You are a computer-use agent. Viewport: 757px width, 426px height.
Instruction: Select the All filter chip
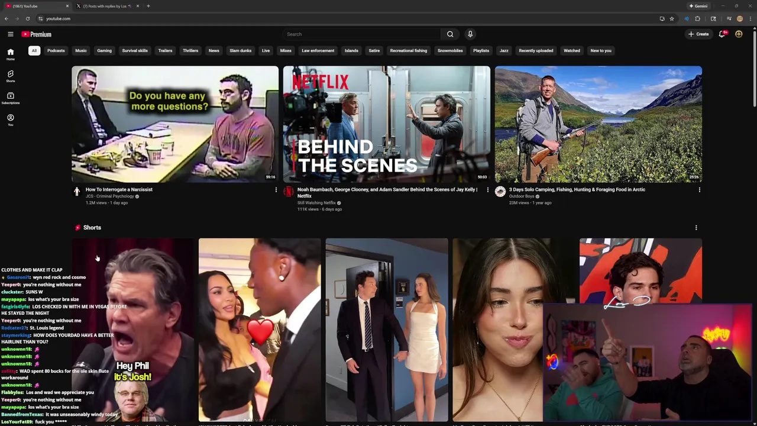(x=34, y=51)
